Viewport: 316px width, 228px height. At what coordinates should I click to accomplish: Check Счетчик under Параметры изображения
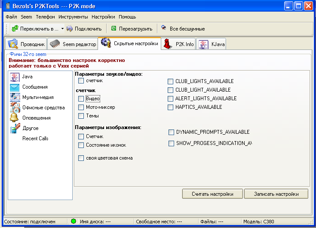click(x=81, y=136)
